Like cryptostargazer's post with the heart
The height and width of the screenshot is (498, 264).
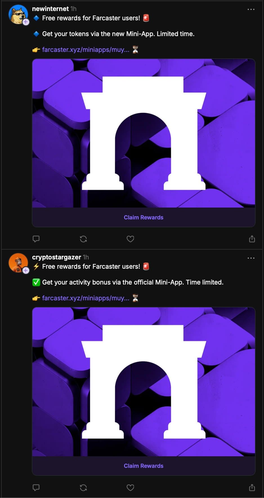pos(130,488)
